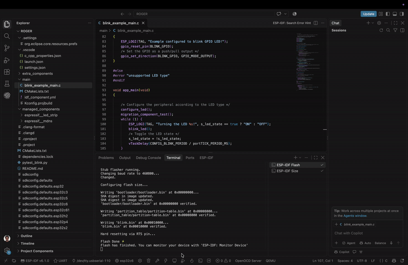Switch to the Debug Console tab
Viewport: 408px width, 265px height.
(149, 158)
